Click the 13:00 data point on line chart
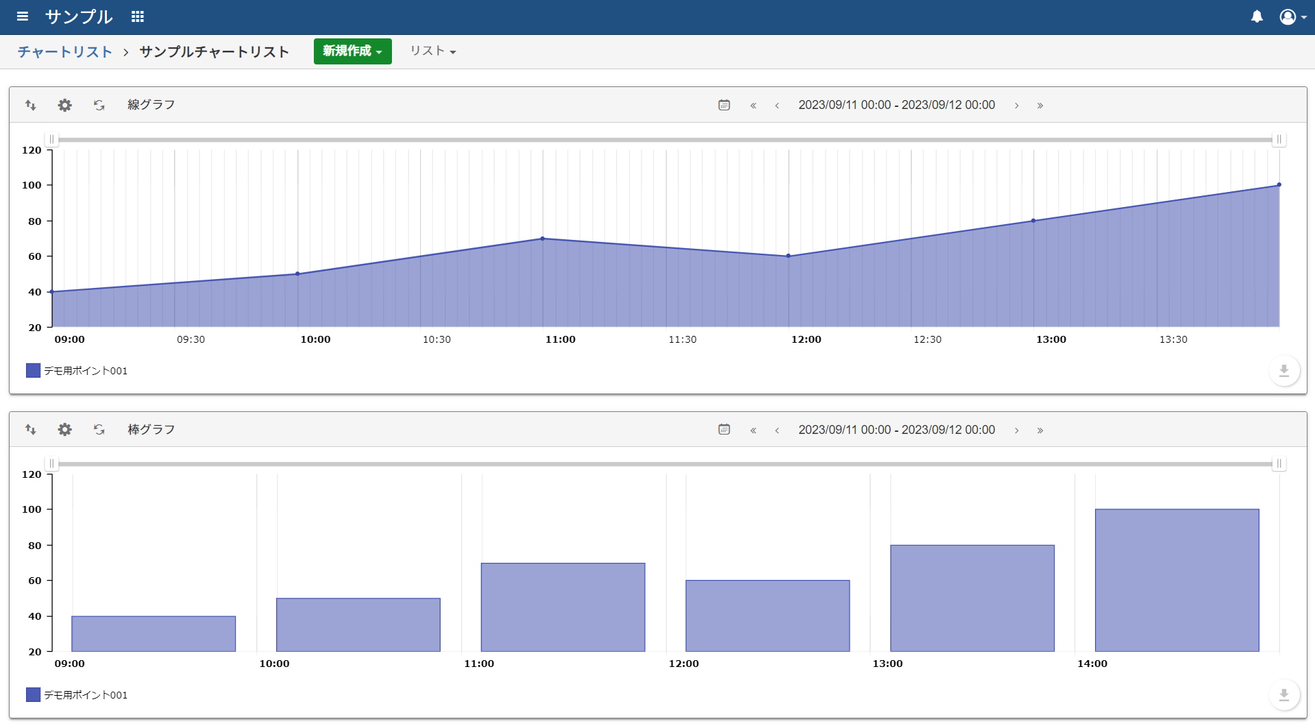Screen dimensions: 1315x728 pyautogui.click(x=1033, y=221)
